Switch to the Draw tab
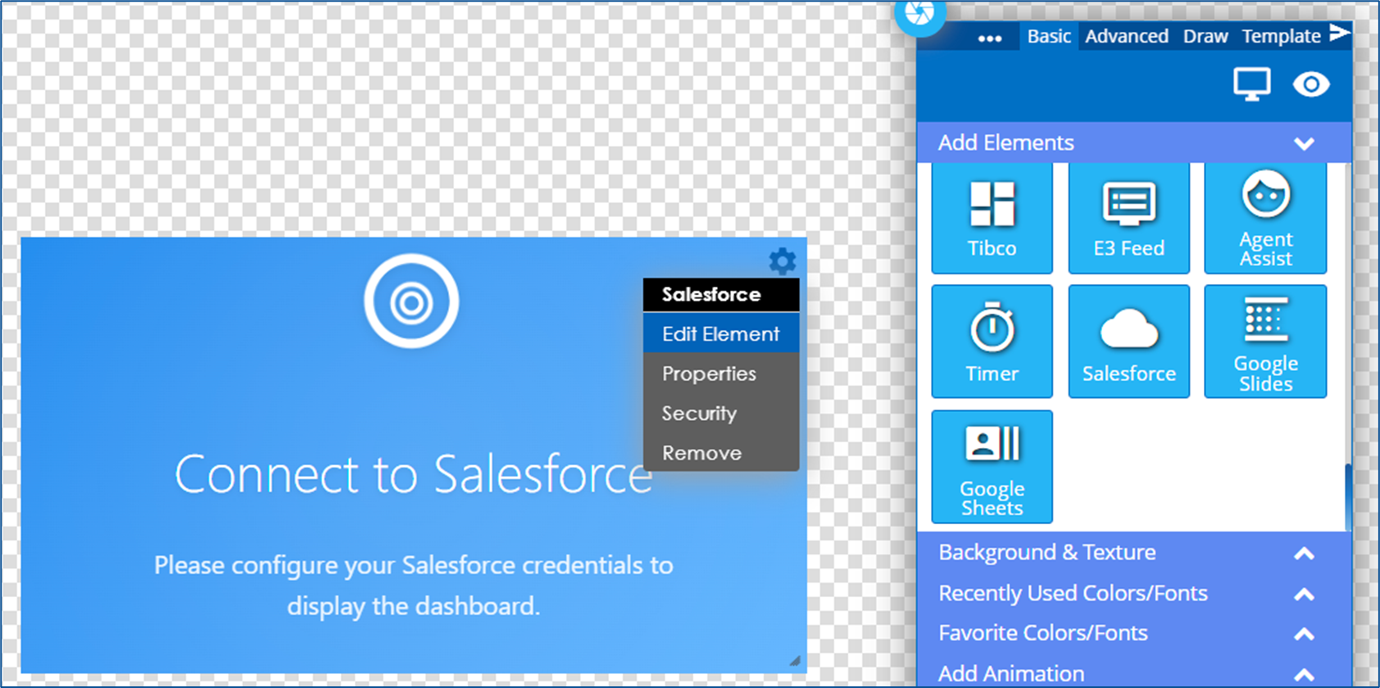This screenshot has width=1380, height=688. pyautogui.click(x=1205, y=36)
